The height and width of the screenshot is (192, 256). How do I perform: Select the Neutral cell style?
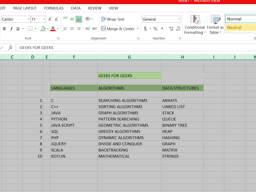click(241, 27)
